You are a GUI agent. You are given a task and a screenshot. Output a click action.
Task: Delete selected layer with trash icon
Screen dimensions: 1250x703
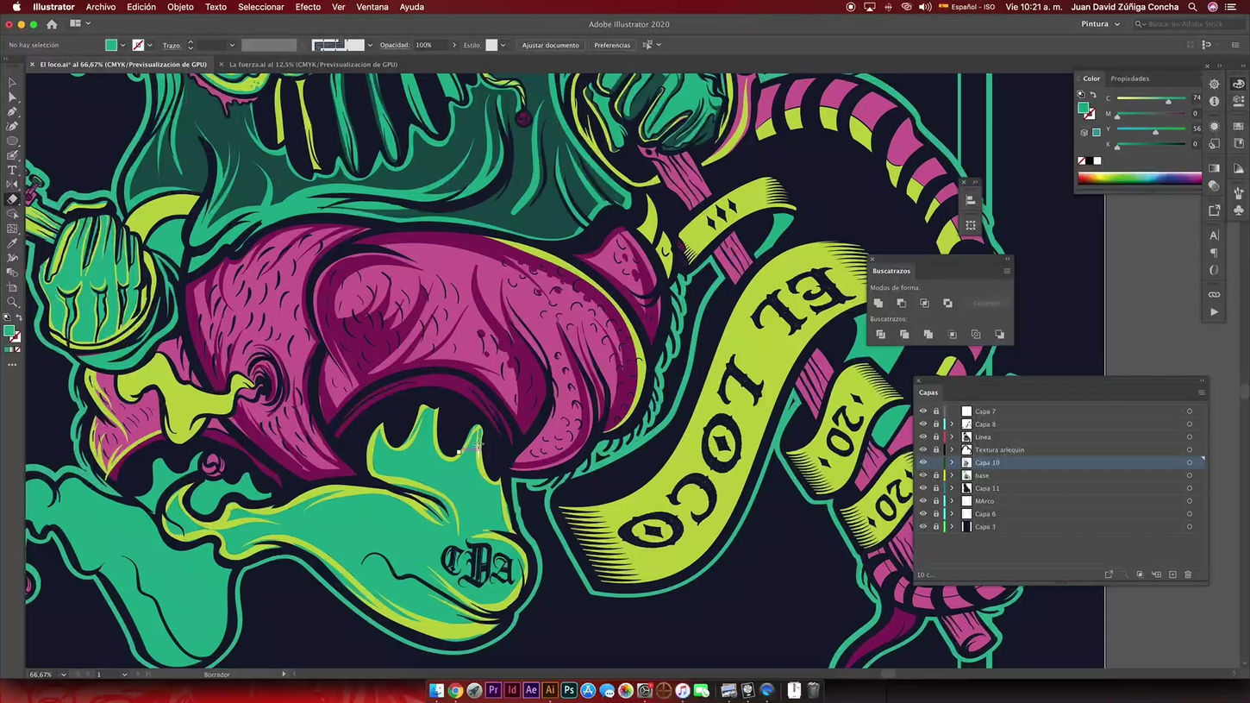click(x=1188, y=574)
